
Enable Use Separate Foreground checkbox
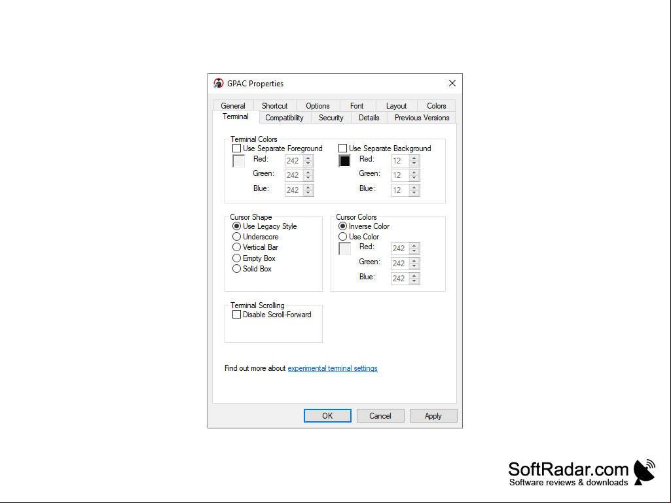[x=236, y=148]
